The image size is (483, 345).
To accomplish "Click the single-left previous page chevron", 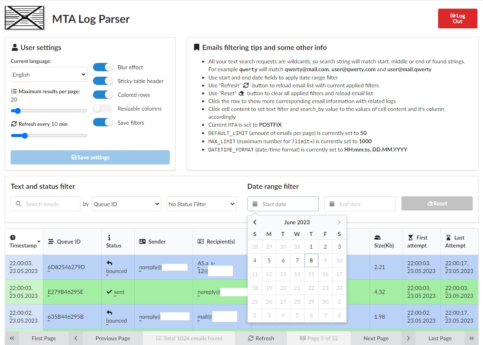I will pos(76,338).
